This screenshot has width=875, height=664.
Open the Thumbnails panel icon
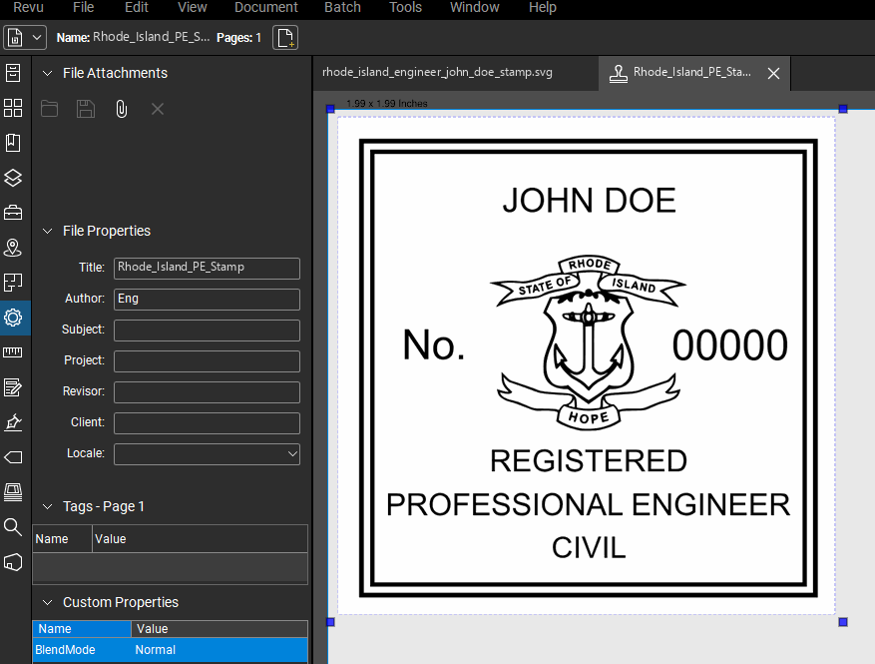(13, 108)
